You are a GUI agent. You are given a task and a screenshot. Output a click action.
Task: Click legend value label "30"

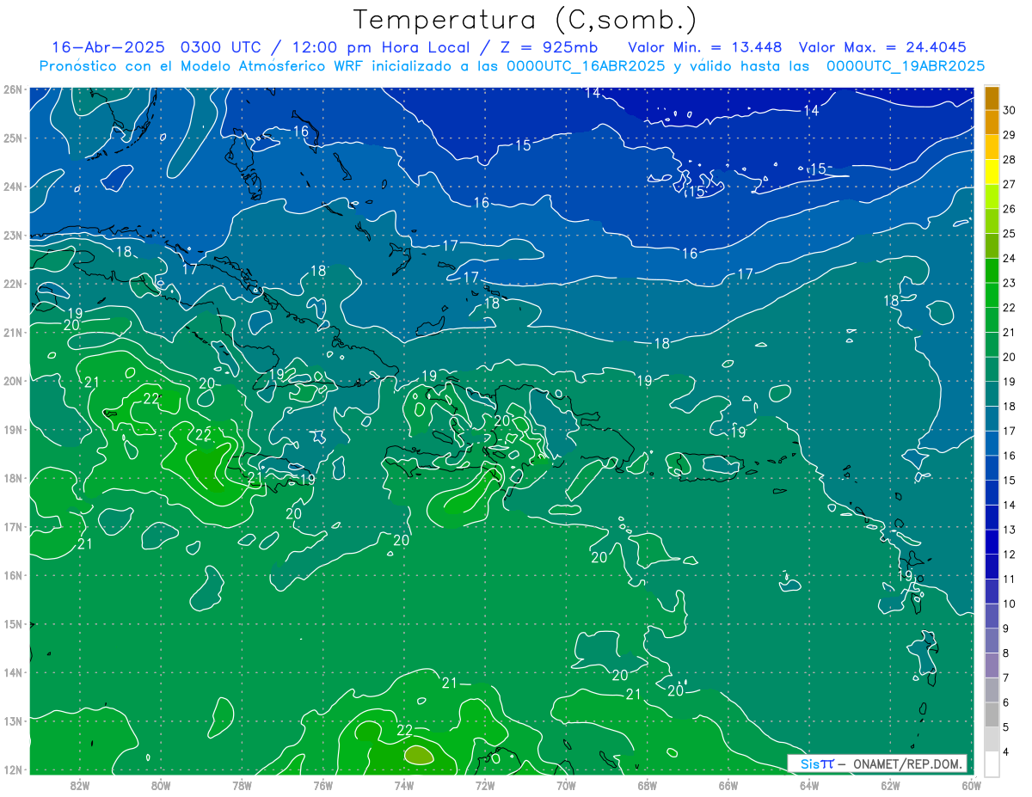[1010, 110]
